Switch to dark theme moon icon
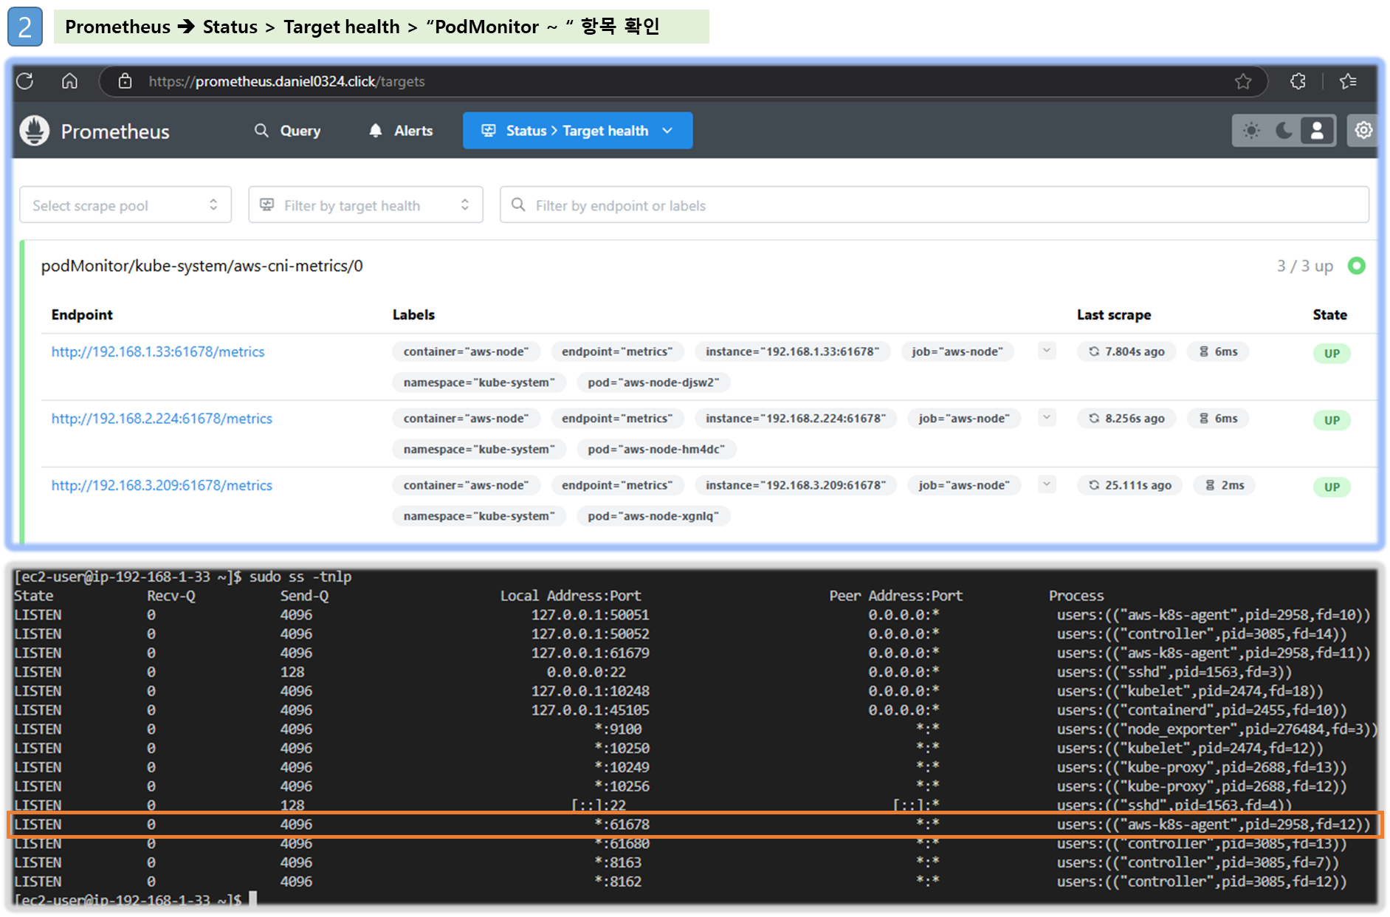This screenshot has height=917, width=1390. (1284, 131)
